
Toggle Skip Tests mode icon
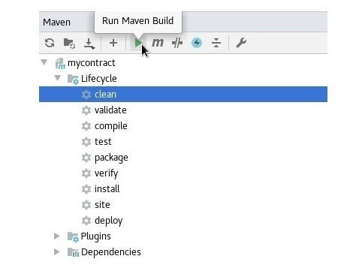pos(177,43)
